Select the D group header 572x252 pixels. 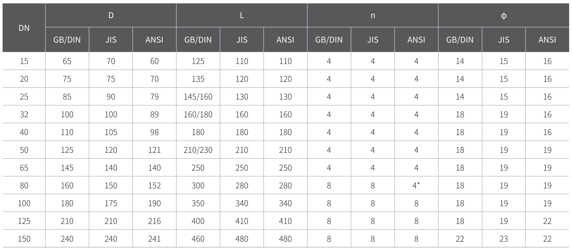pyautogui.click(x=111, y=16)
